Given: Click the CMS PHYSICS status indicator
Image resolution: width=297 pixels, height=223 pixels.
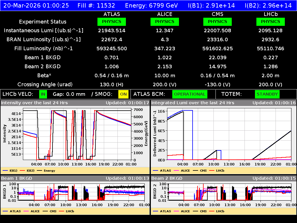Looking at the screenshot, I should pyautogui.click(x=218, y=21).
